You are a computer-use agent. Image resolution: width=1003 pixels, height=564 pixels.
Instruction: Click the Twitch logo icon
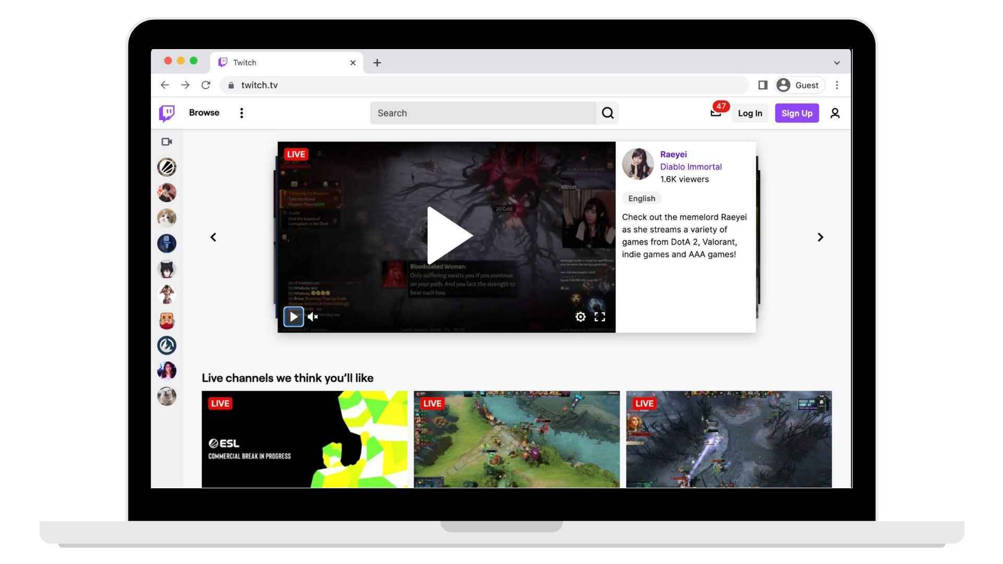pos(167,113)
